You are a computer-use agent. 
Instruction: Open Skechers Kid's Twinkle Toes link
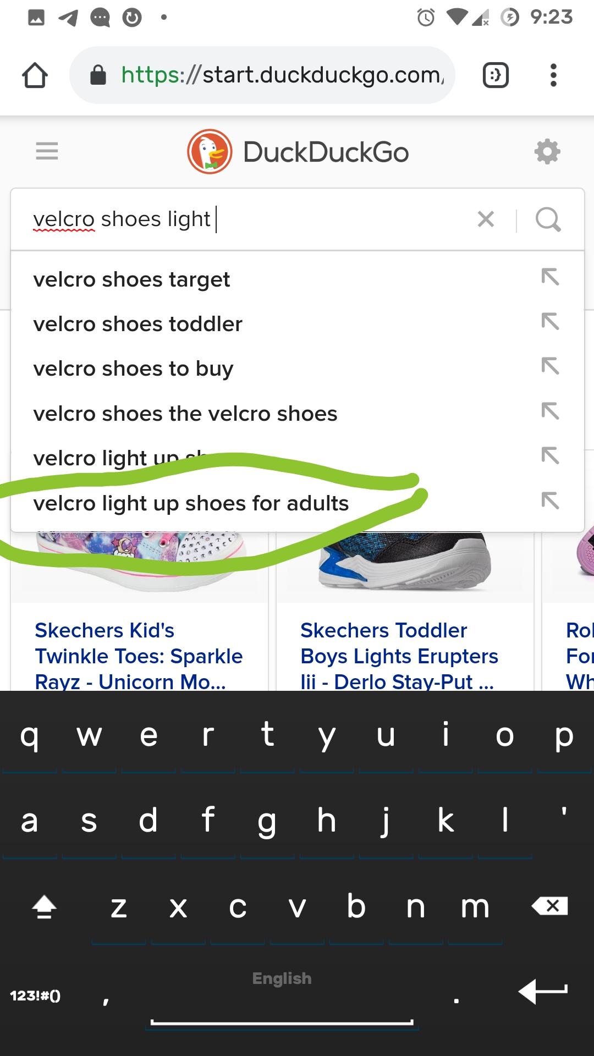pos(139,656)
